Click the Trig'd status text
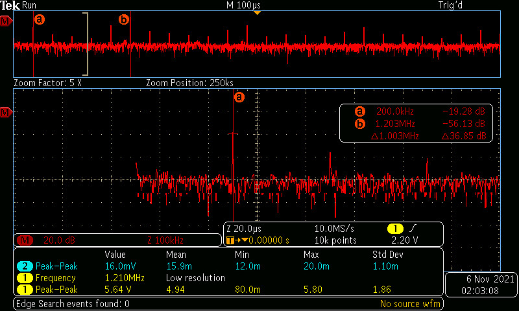Image resolution: width=519 pixels, height=311 pixels. 450,5
